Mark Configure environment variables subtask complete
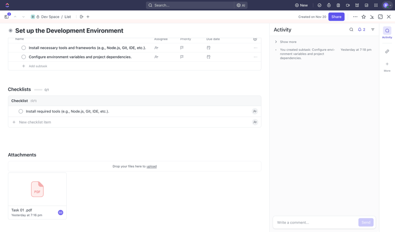395x232 pixels. click(23, 57)
